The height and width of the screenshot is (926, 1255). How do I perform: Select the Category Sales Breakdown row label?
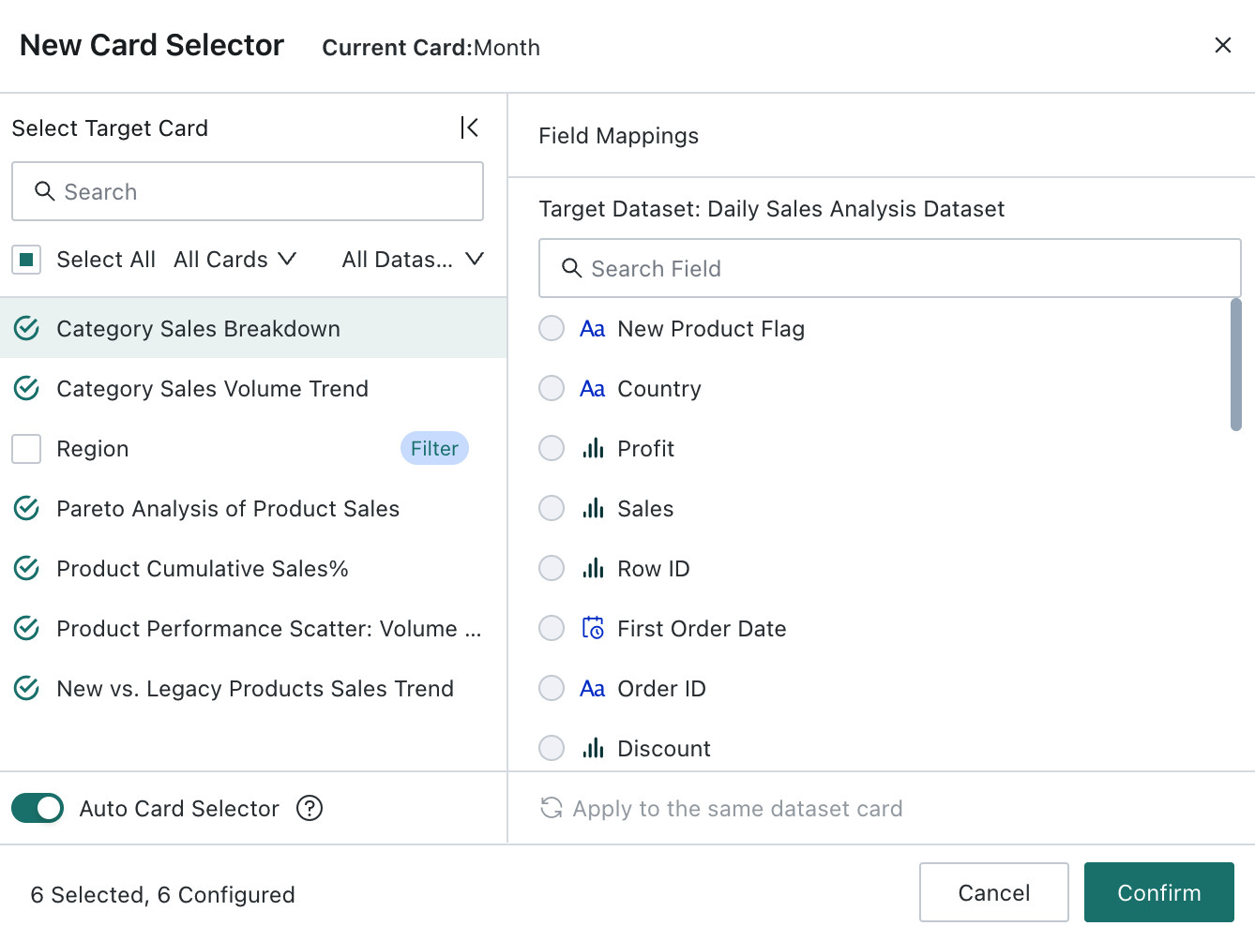coord(199,329)
